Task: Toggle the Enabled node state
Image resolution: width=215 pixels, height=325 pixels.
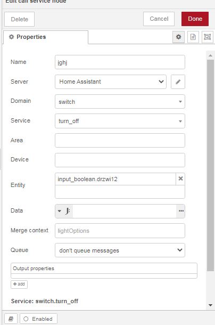Action: pyautogui.click(x=38, y=319)
